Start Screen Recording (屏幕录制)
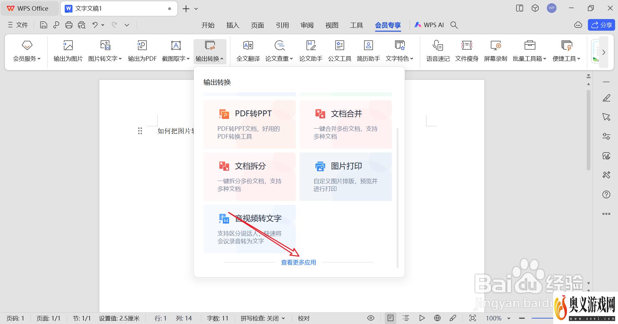Viewport: 618px width, 324px height. coord(495,51)
